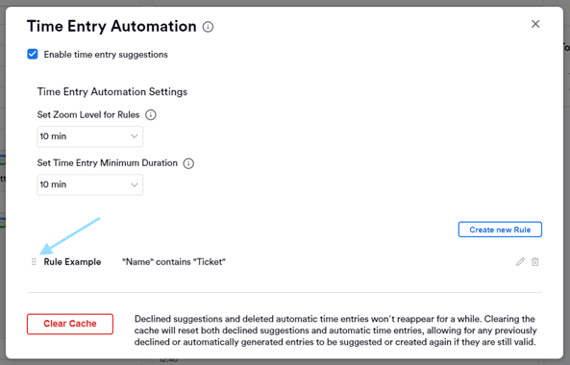Click the Time Entry Automation dialog title
The height and width of the screenshot is (365, 570).
pyautogui.click(x=112, y=27)
